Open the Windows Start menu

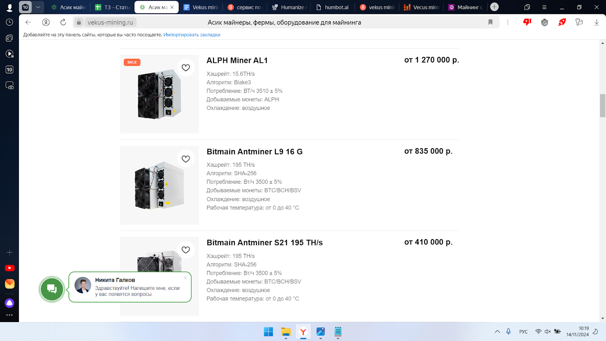[268, 332]
